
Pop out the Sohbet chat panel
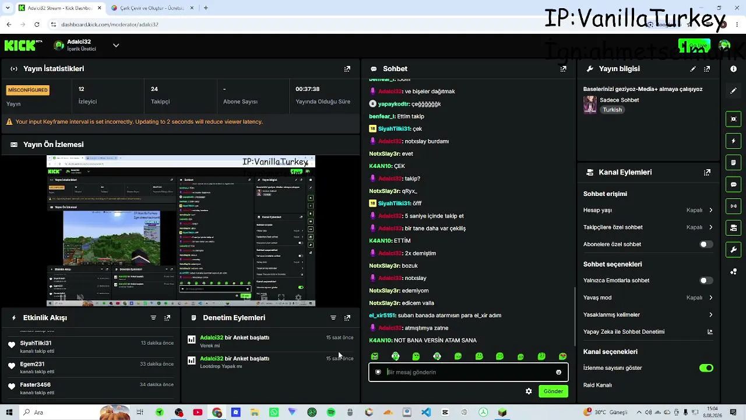(x=563, y=69)
